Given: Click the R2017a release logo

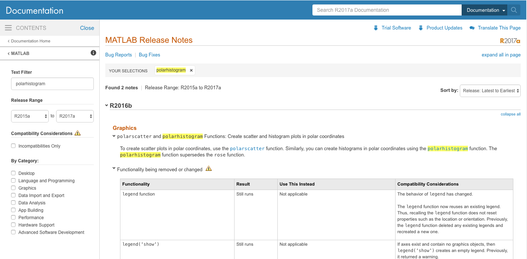Looking at the screenshot, I should coord(510,41).
